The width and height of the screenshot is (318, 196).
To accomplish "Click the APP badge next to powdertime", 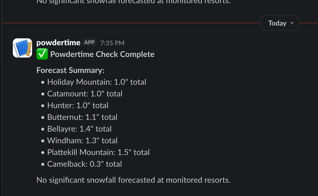I will coord(89,42).
